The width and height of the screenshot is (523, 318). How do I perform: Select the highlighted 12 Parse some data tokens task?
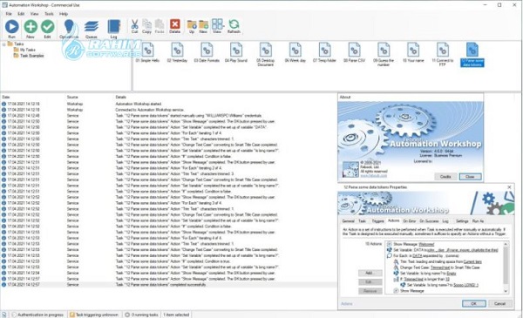(x=472, y=55)
